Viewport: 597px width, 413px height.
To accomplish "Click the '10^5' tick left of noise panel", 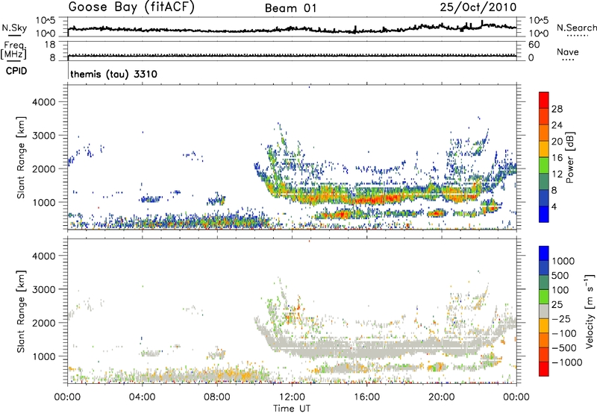I will coord(46,21).
